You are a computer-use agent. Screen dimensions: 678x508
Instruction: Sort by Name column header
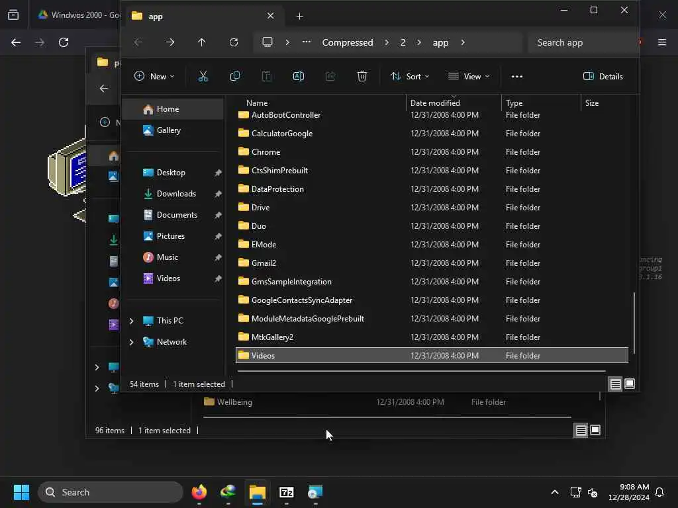(x=257, y=103)
